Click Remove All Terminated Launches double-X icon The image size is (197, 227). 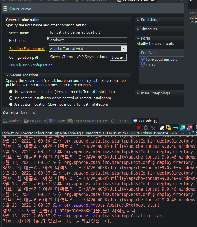(x=153, y=128)
